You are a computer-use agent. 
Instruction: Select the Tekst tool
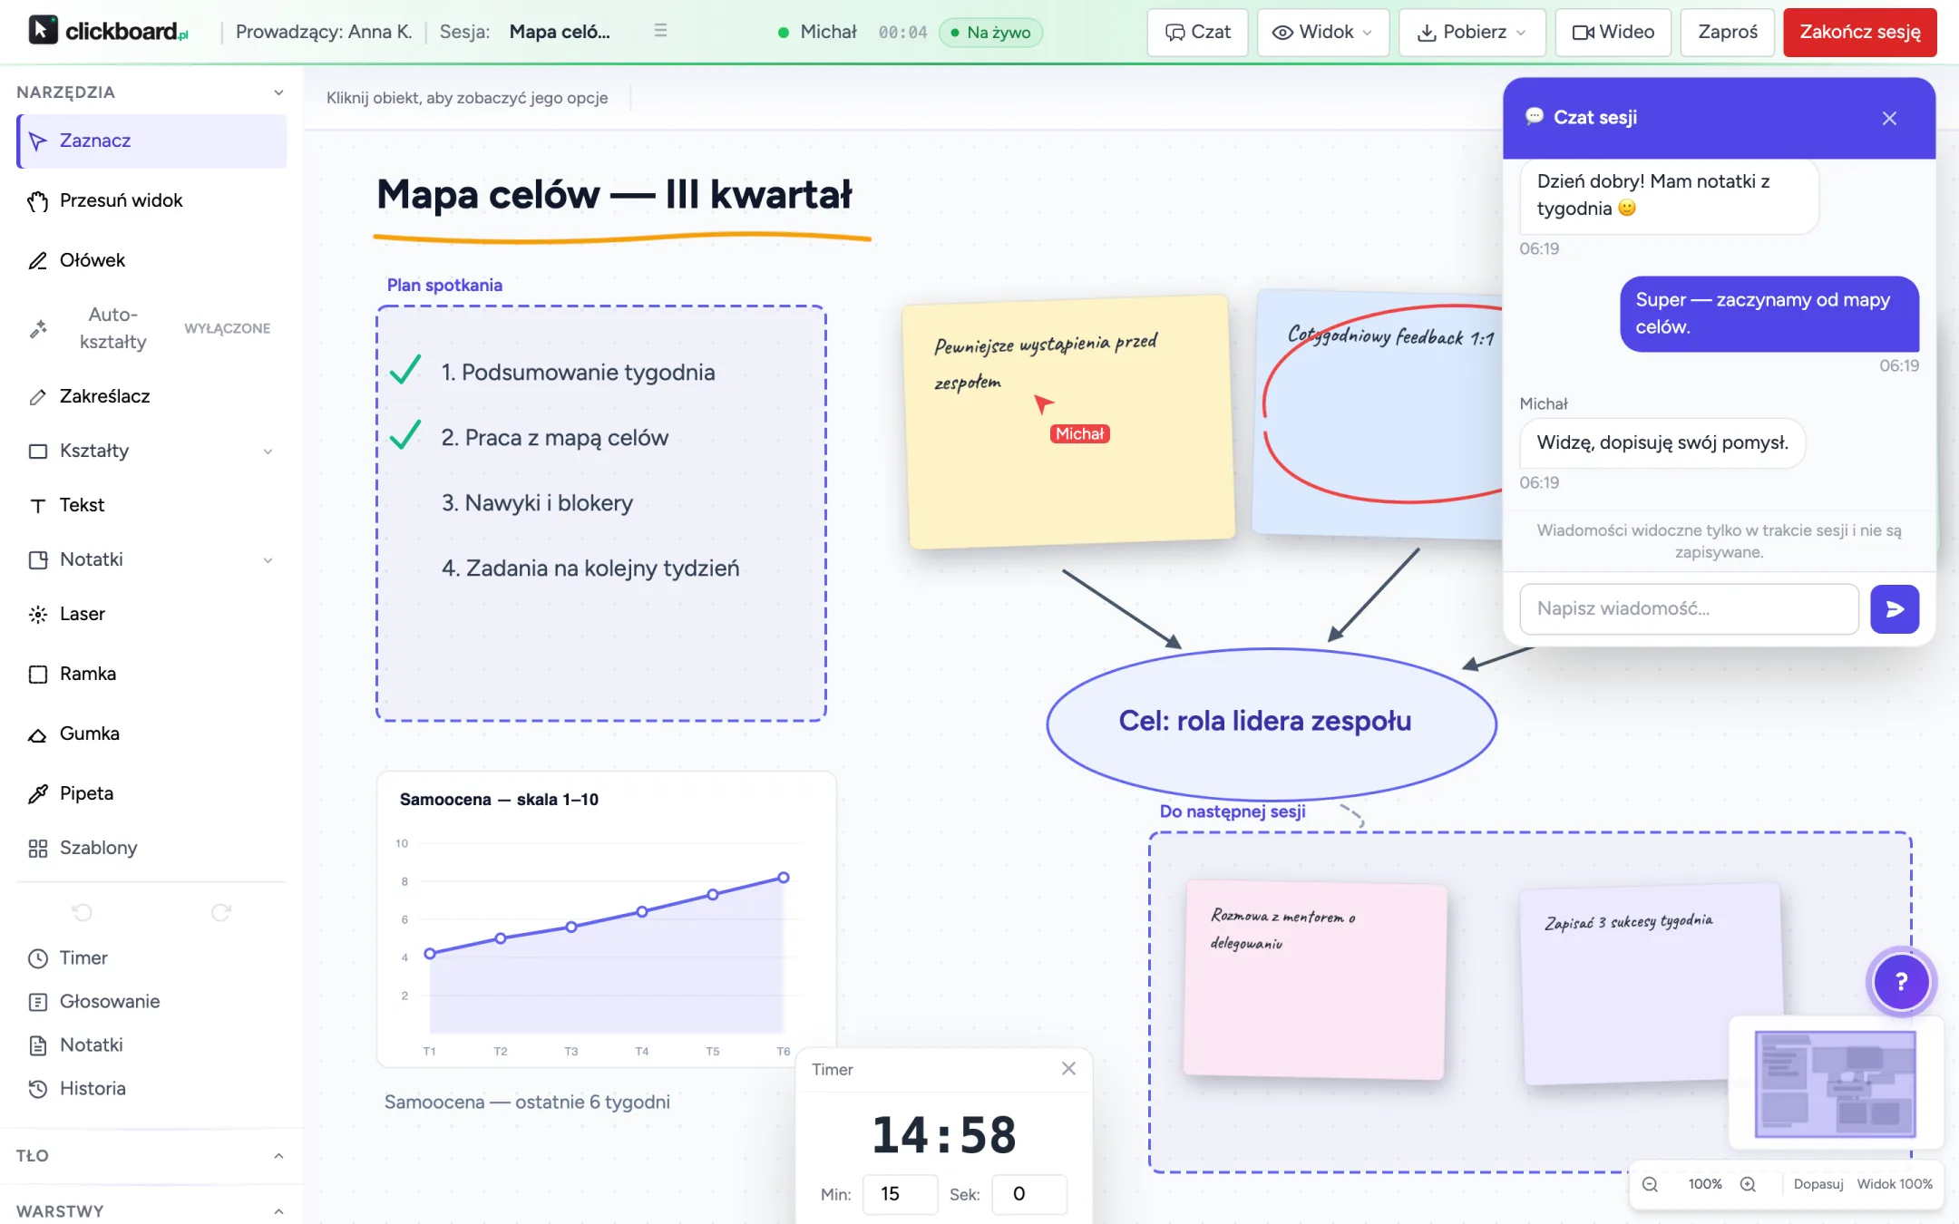[151, 505]
